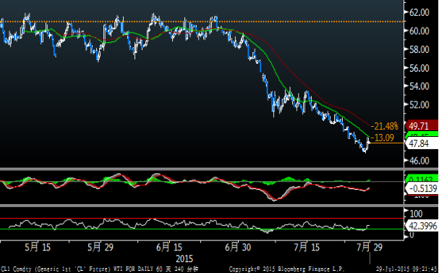
Task: Click the RSI red overbought line
Action: pyautogui.click(x=202, y=218)
